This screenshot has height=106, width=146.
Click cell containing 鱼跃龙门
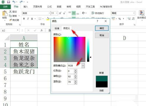(x=24, y=71)
